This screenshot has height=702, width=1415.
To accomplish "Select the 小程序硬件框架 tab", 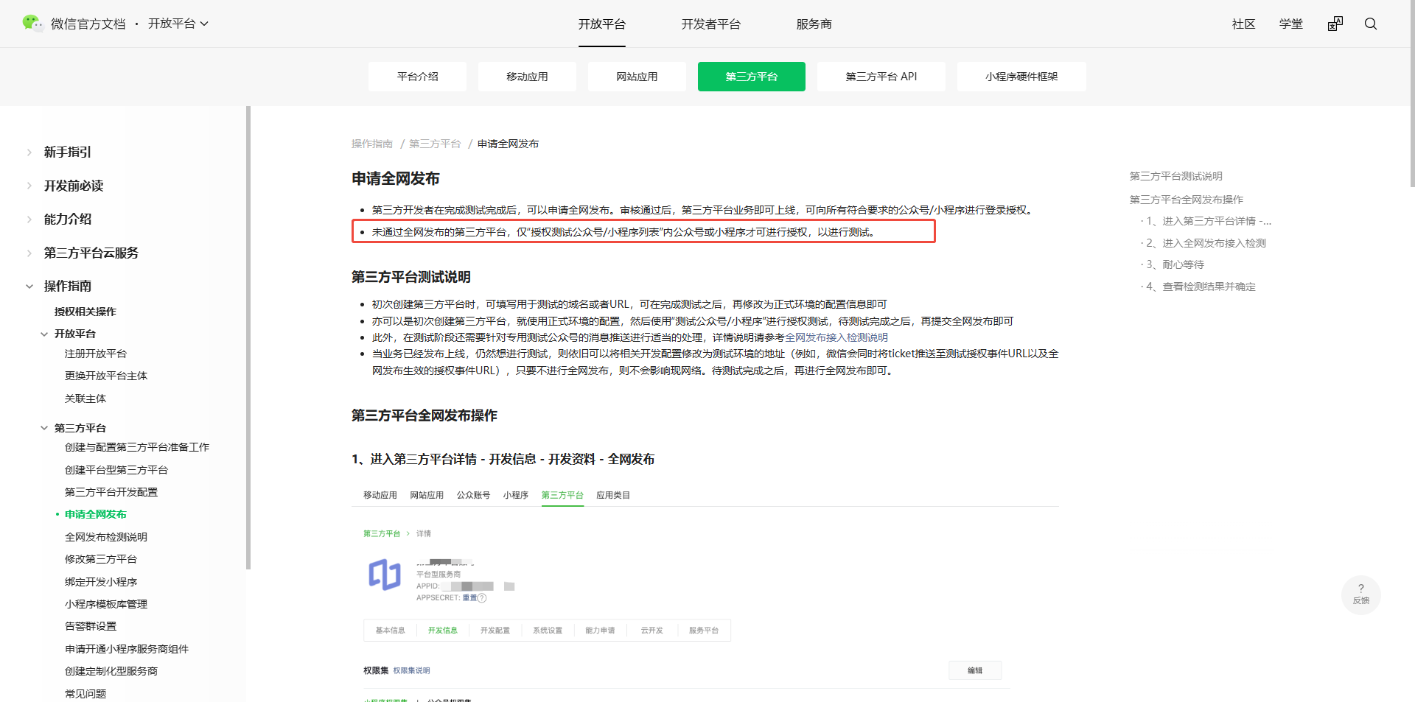I will point(1021,77).
